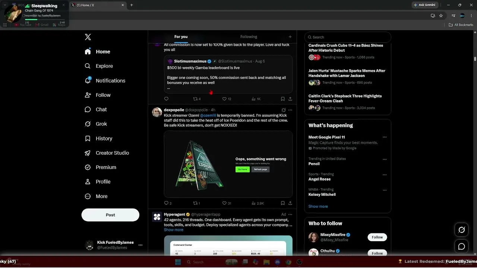Open more options for Kelsey Mitchell trend
This screenshot has height=268, width=477.
(385, 190)
